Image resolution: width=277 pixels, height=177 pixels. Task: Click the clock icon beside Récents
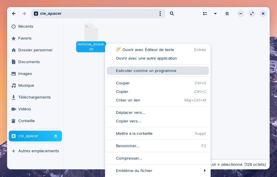pos(14,27)
